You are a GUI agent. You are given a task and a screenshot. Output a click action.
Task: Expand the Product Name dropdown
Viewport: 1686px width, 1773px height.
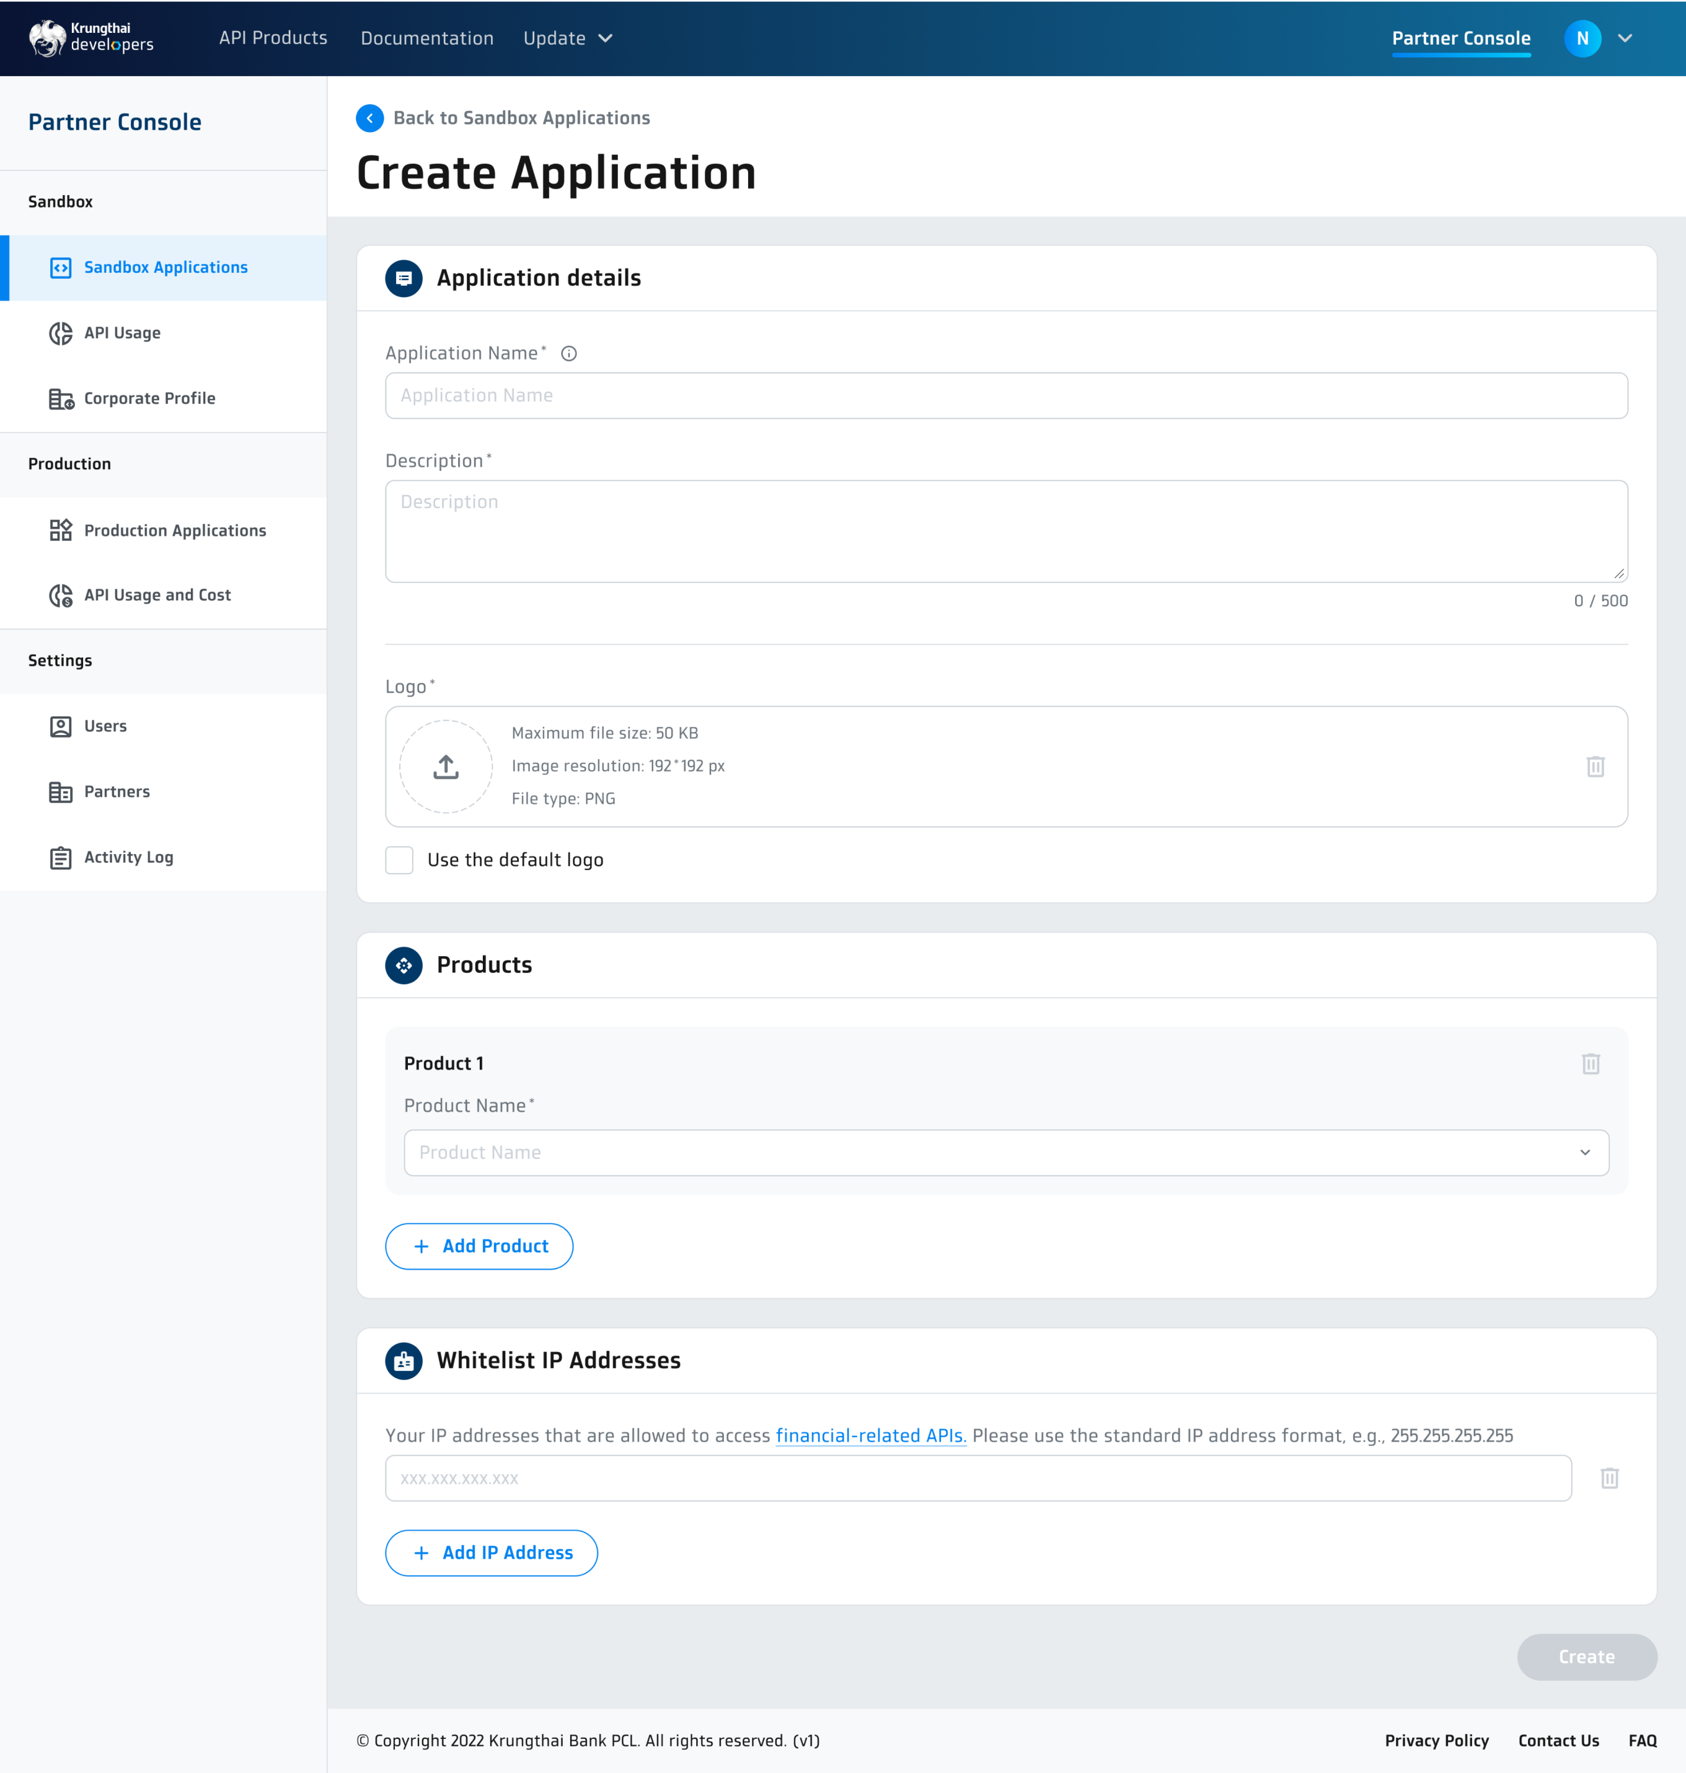tap(1005, 1153)
